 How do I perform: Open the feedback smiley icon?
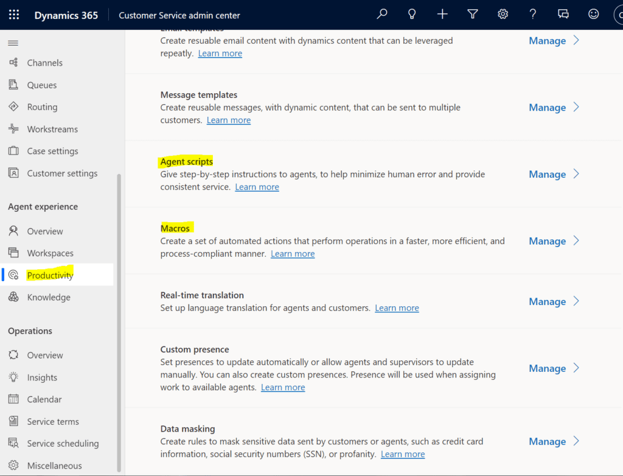pos(593,13)
